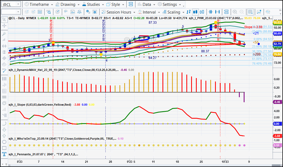The width and height of the screenshot is (283, 167).
Task: Select the parallel lines drawing tool
Action: (x=4, y=58)
